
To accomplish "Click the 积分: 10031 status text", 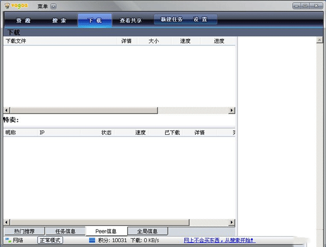I will pyautogui.click(x=112, y=240).
